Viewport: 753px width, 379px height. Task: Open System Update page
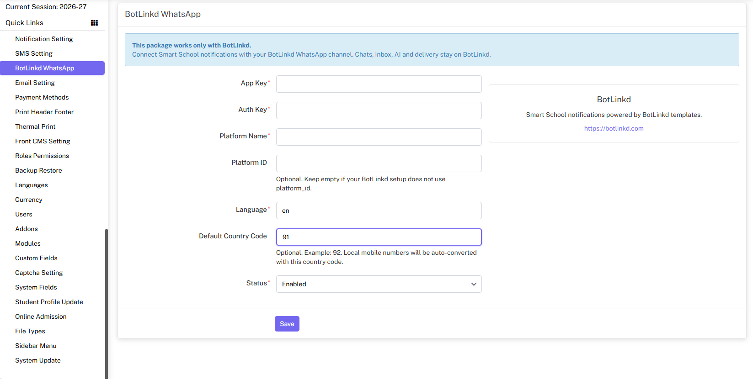pyautogui.click(x=38, y=360)
